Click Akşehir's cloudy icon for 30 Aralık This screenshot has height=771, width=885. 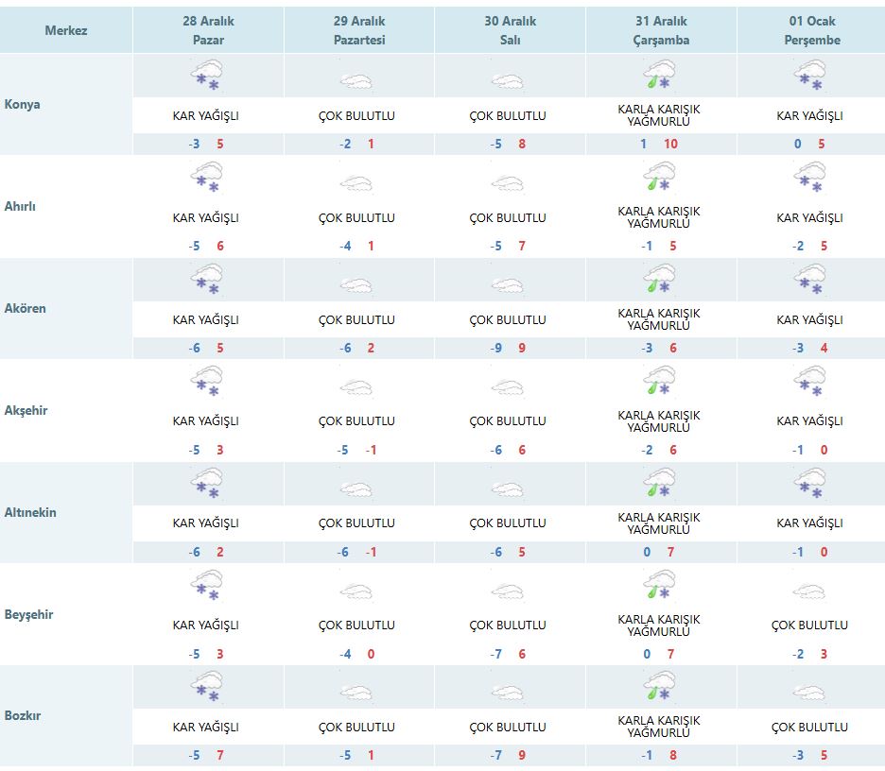coord(508,387)
